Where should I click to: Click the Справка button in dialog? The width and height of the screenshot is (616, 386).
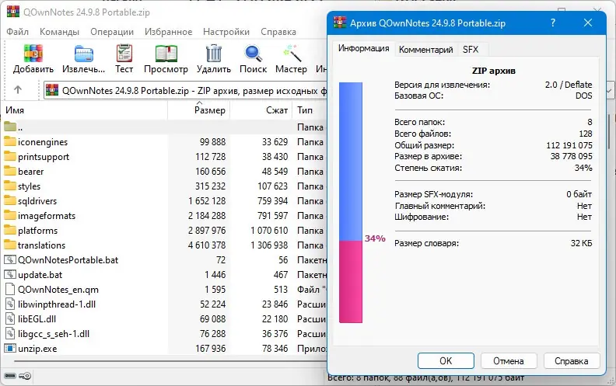tap(572, 361)
